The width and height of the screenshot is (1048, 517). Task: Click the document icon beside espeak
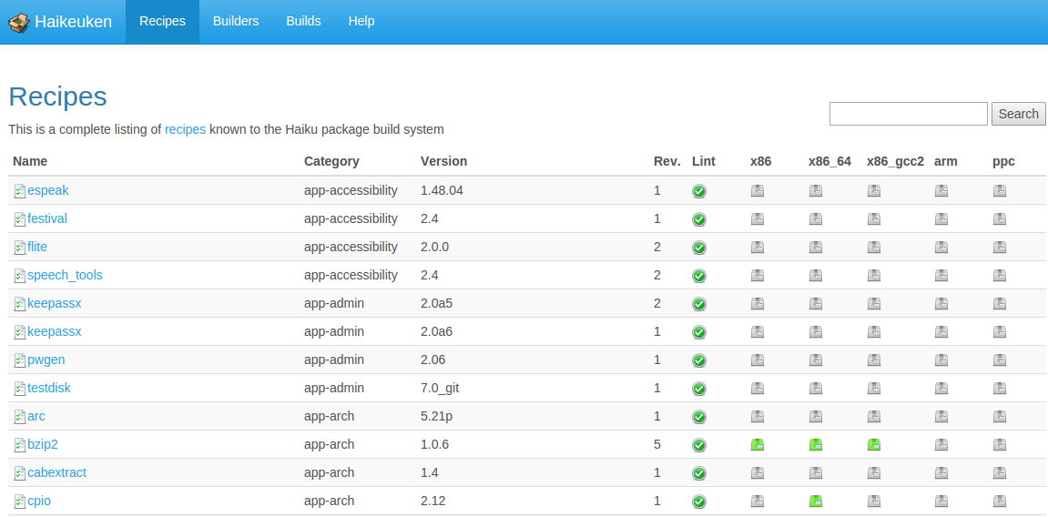tap(20, 192)
